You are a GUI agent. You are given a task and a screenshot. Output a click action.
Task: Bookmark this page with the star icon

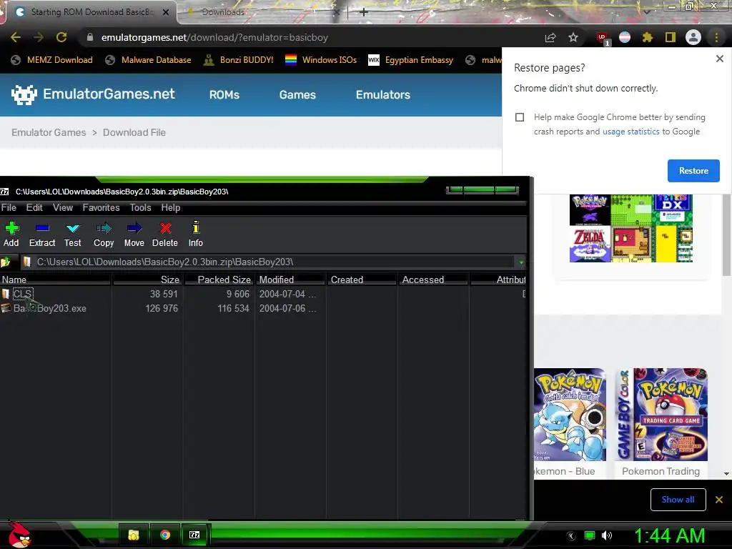coord(573,37)
